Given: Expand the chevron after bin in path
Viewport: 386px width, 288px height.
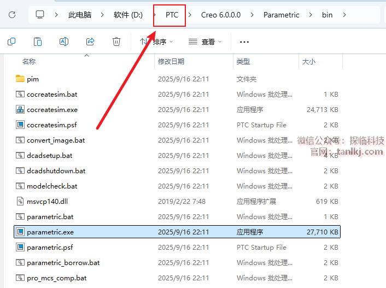Looking at the screenshot, I should pyautogui.click(x=344, y=15).
